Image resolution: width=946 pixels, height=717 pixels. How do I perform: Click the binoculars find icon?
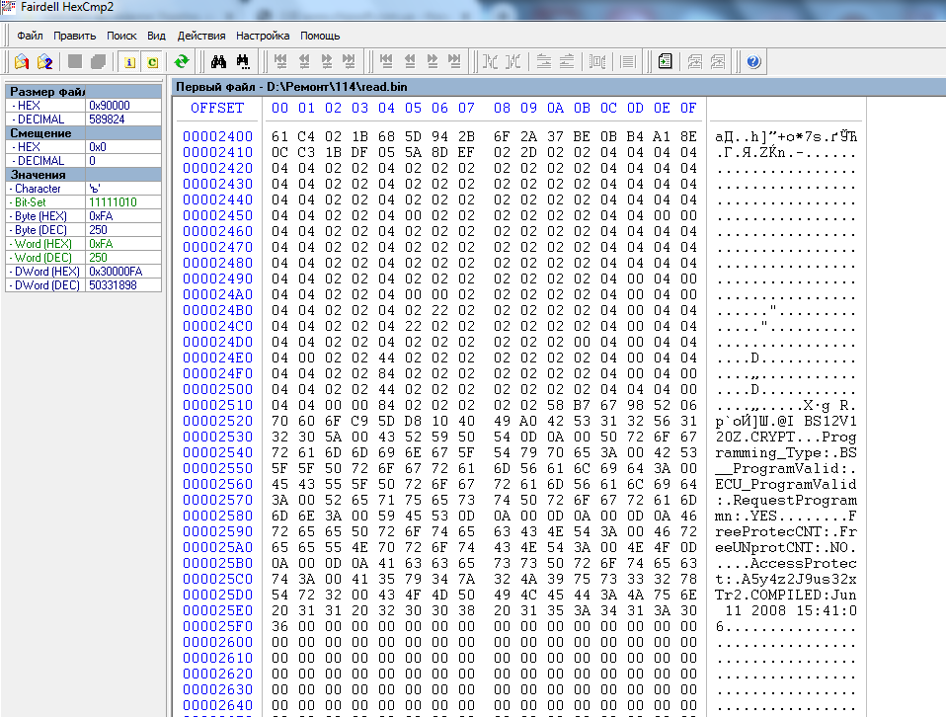pos(218,61)
